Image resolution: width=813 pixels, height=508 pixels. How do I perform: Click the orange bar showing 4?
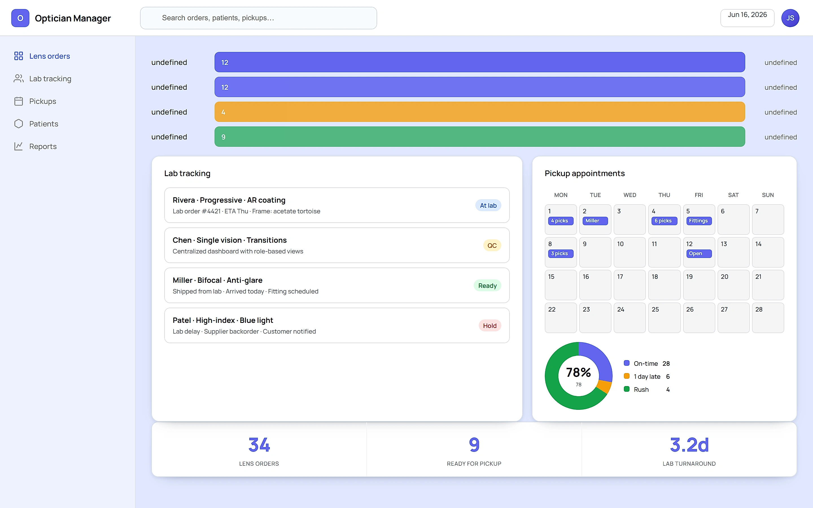[x=480, y=112]
